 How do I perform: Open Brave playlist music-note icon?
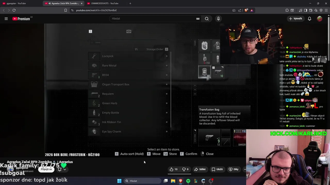pyautogui.click(x=300, y=10)
